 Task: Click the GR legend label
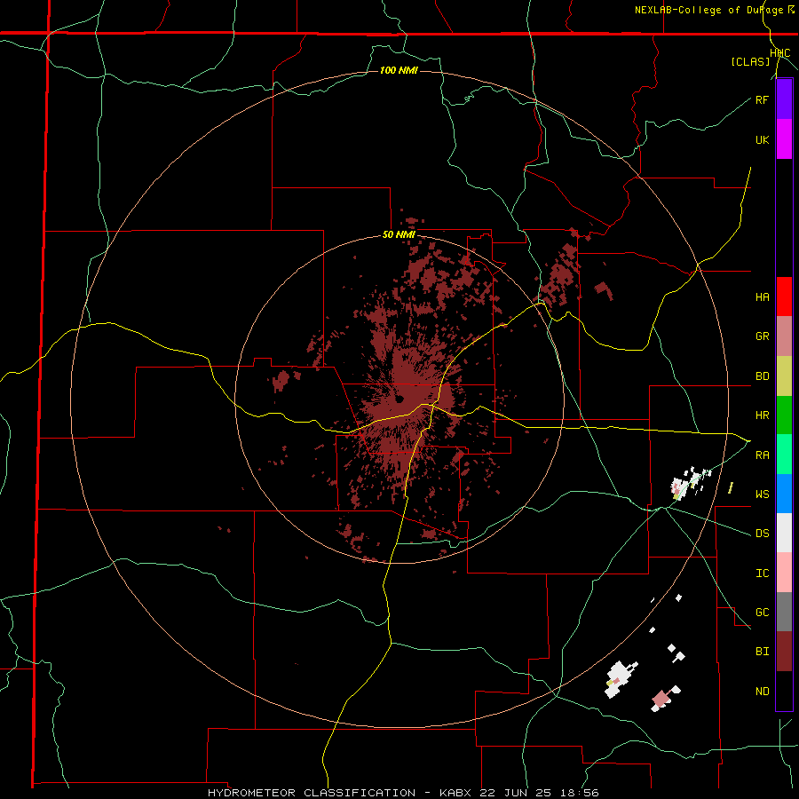click(762, 336)
